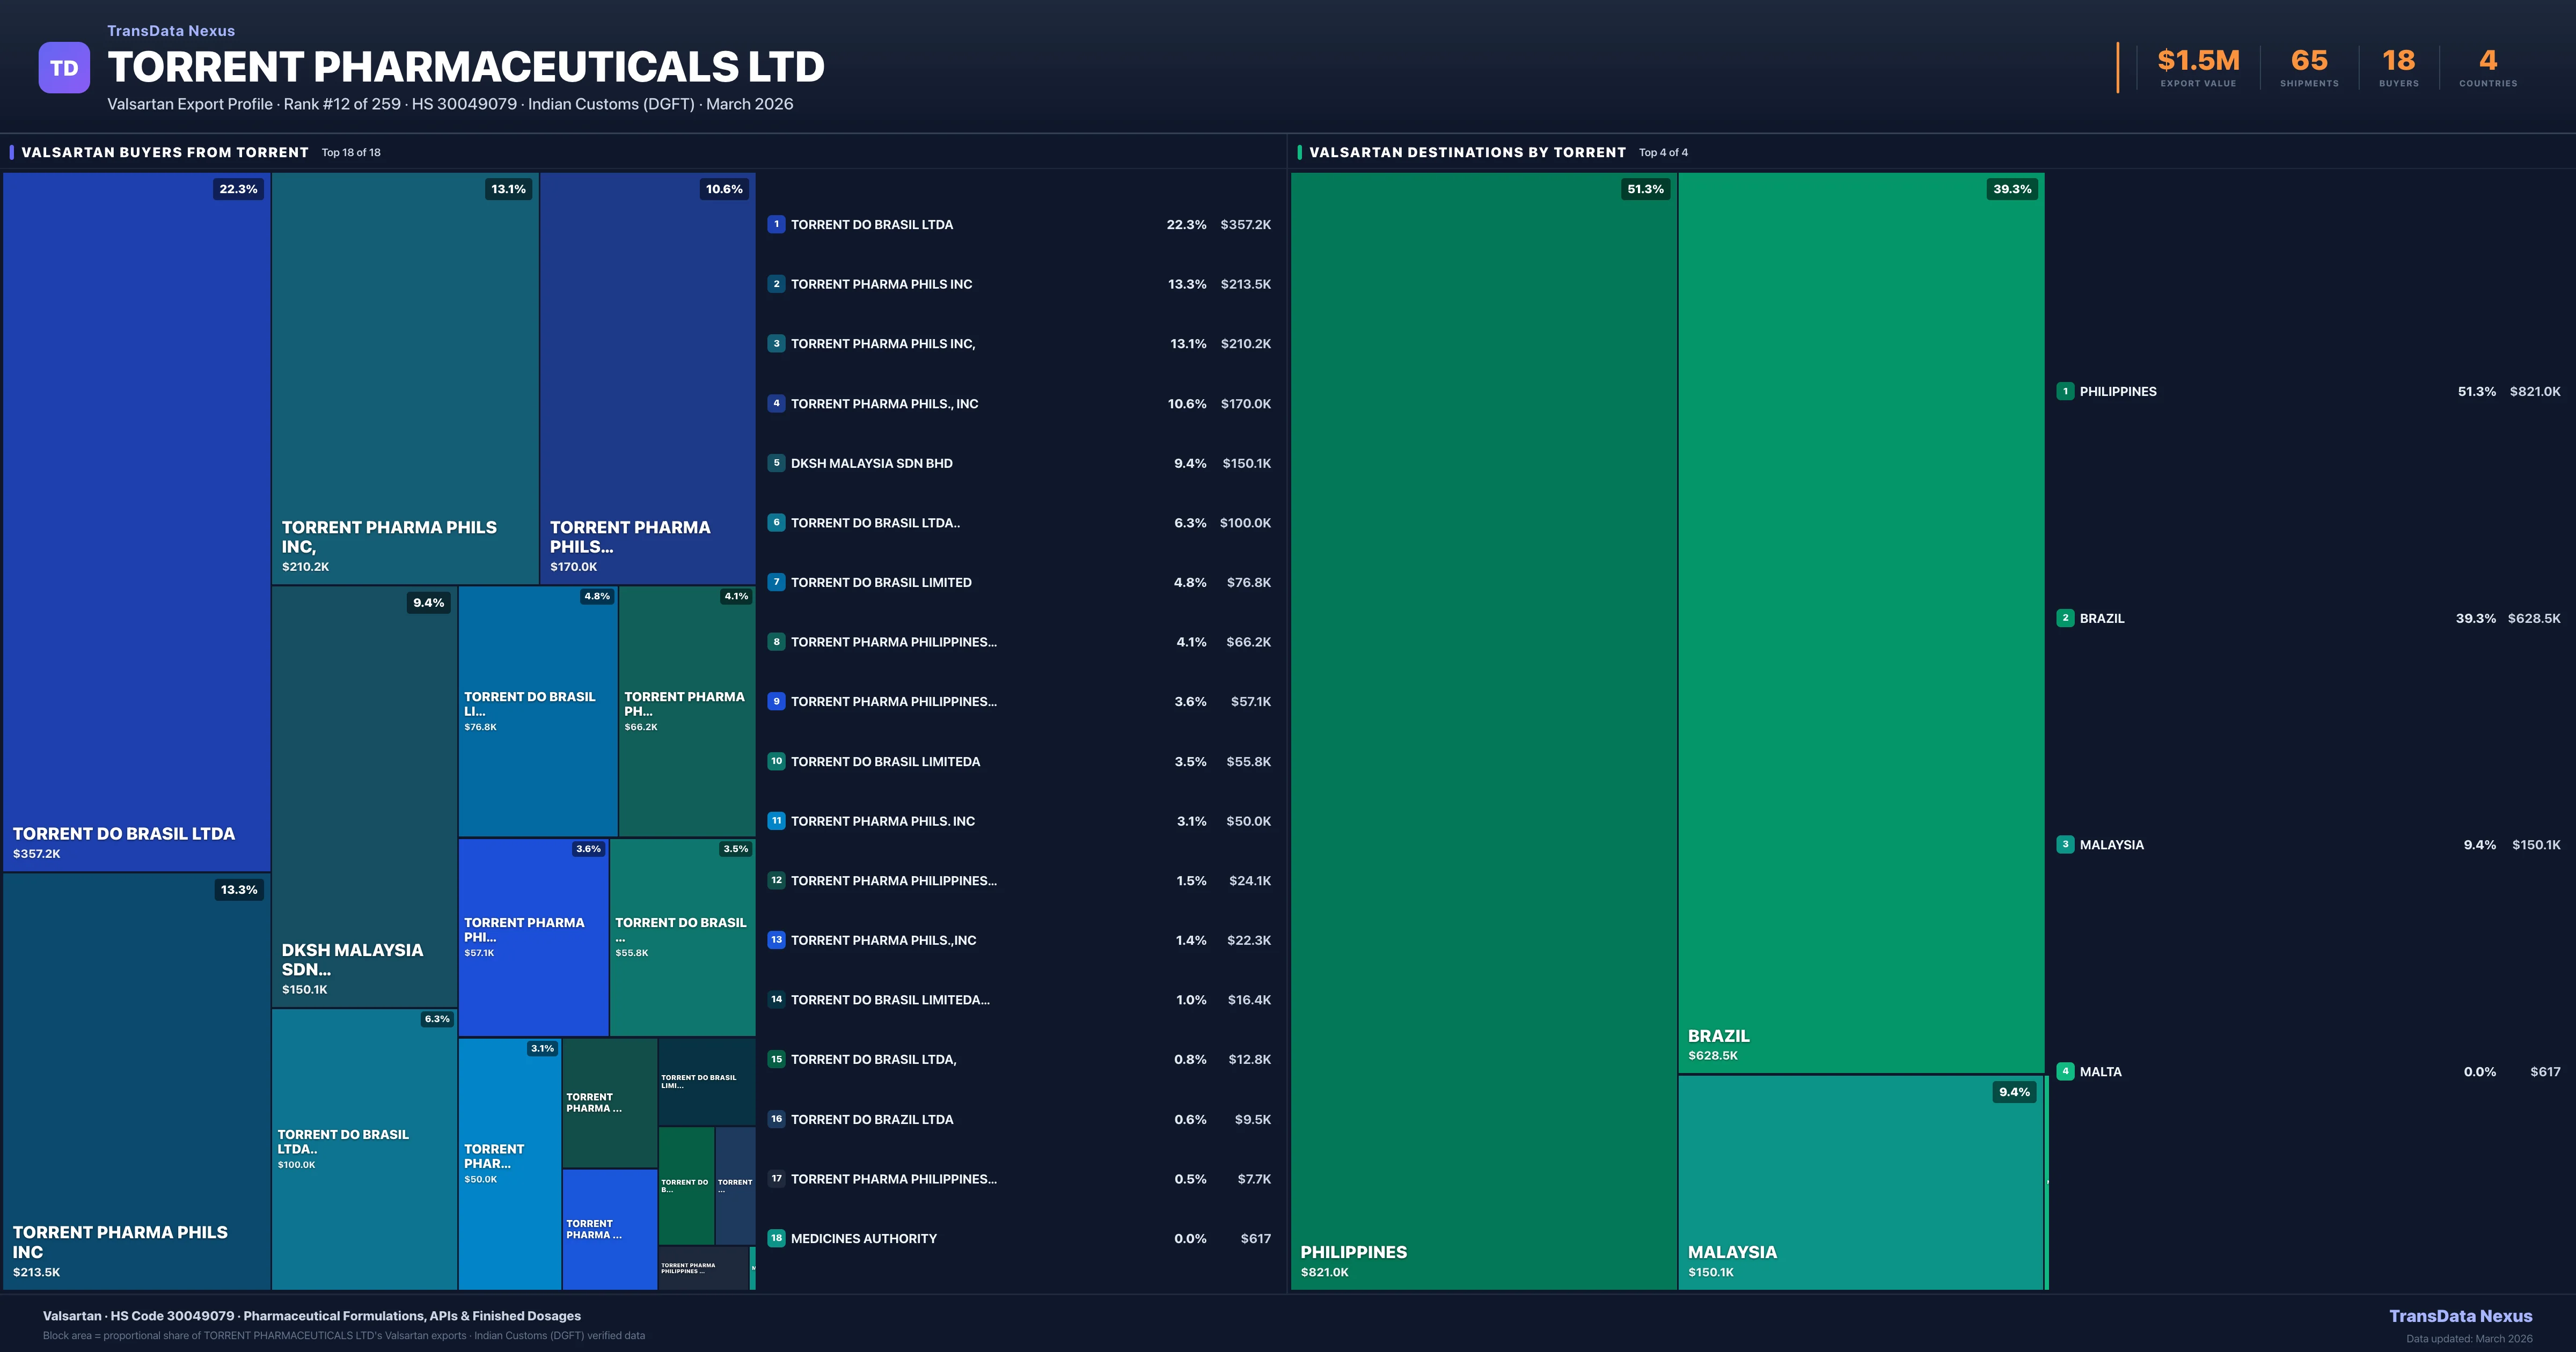Select the numbered badge next to TORRENT DO BRASIL LTDA
This screenshot has width=2576, height=1352.
[777, 224]
